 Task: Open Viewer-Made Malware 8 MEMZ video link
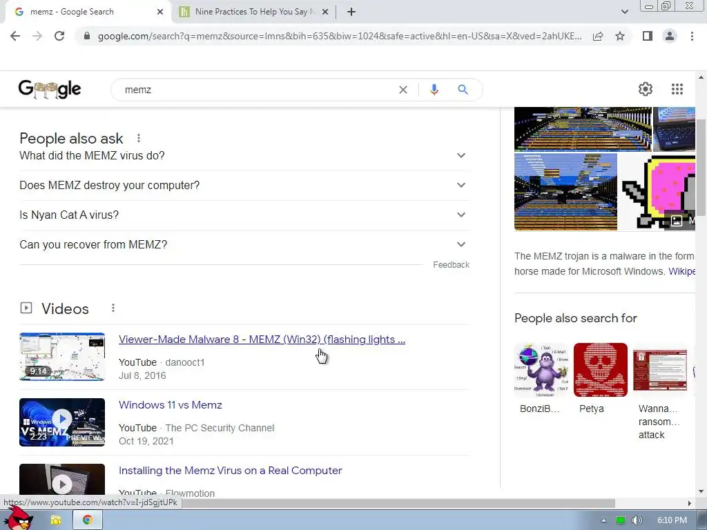tap(262, 340)
